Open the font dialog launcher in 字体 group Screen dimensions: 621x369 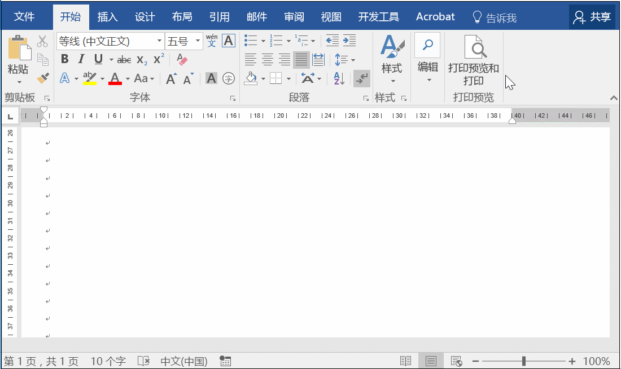coord(233,99)
